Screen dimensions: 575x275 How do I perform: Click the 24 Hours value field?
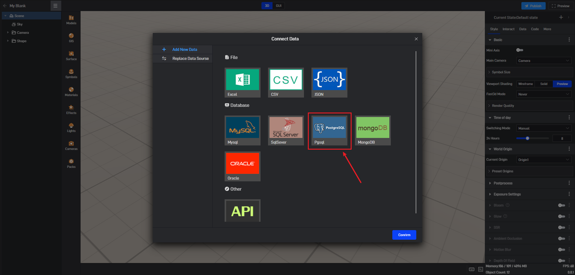(562, 138)
